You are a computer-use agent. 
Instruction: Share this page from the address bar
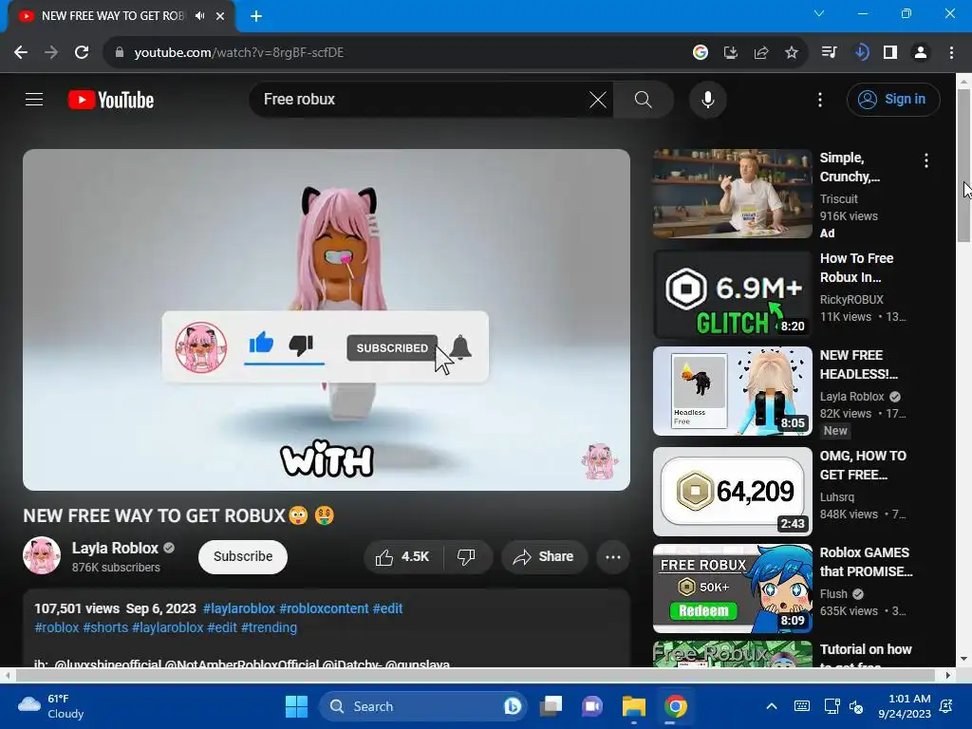[761, 53]
